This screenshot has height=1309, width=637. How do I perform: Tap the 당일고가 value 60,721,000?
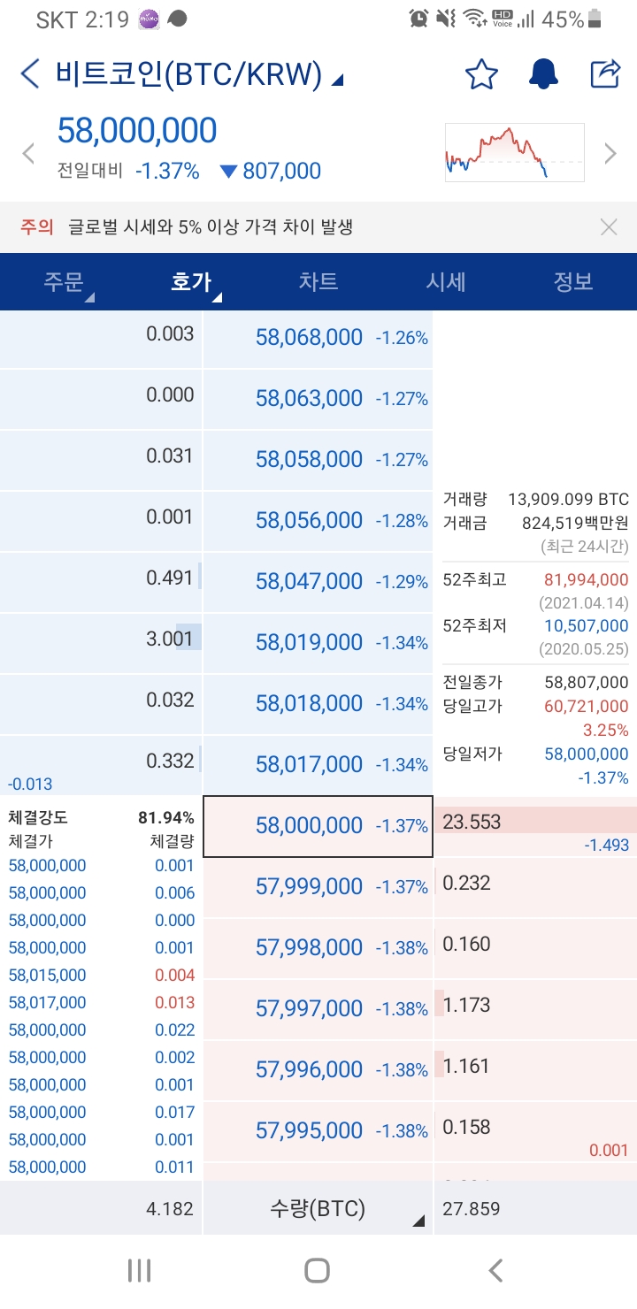585,706
